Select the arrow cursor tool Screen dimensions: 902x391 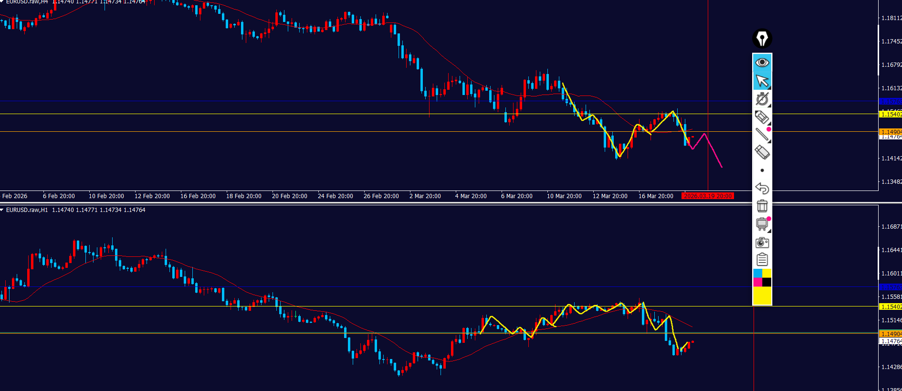[762, 81]
